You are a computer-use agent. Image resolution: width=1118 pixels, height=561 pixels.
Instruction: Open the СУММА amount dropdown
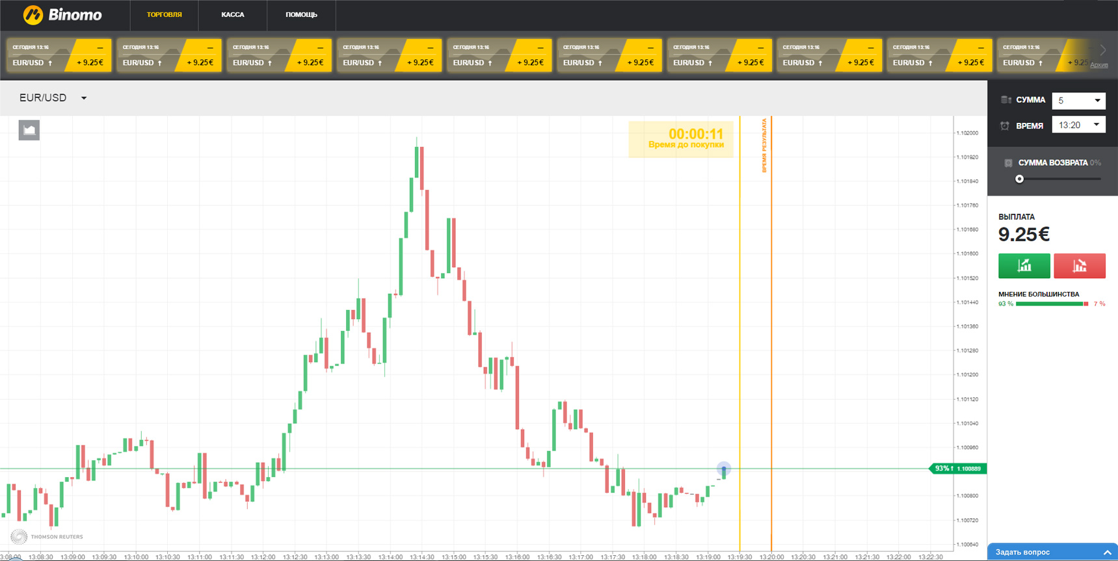coord(1078,101)
